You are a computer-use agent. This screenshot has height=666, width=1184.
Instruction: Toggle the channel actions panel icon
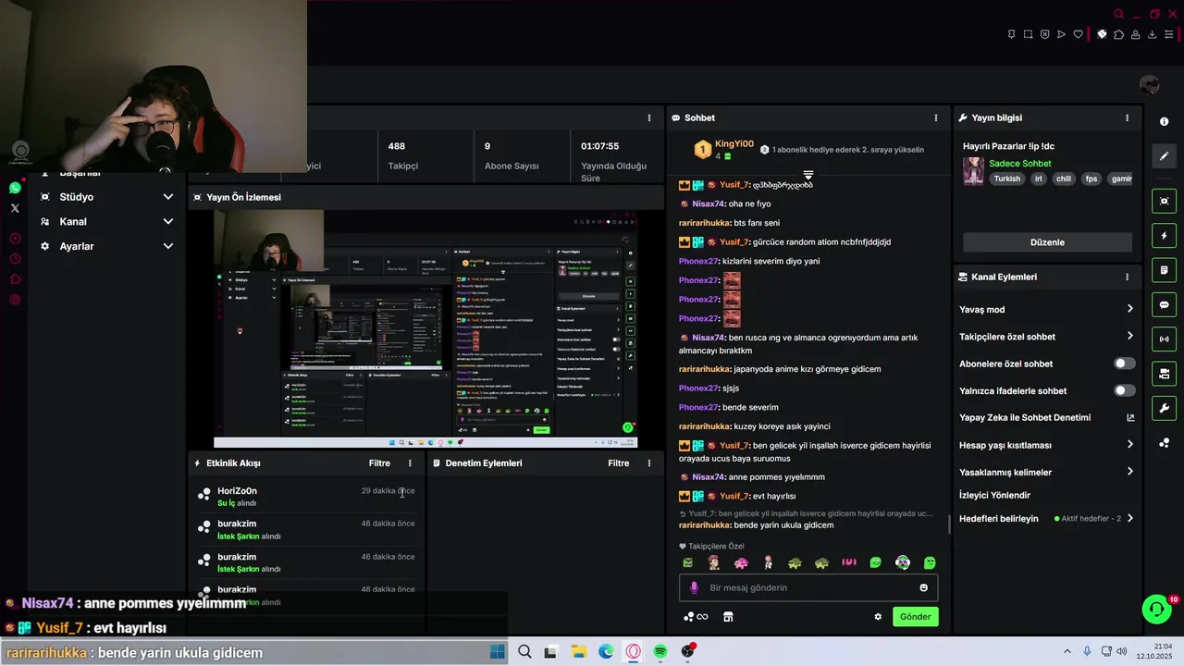1164,374
